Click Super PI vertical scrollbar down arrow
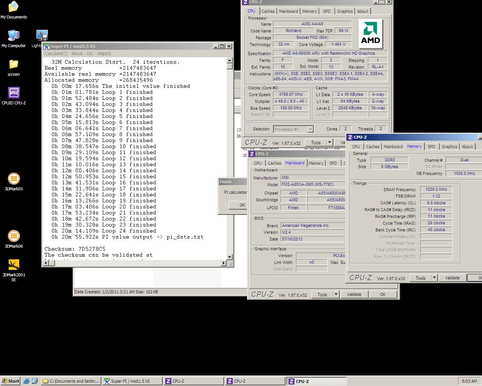This screenshot has width=482, height=386. (x=230, y=257)
